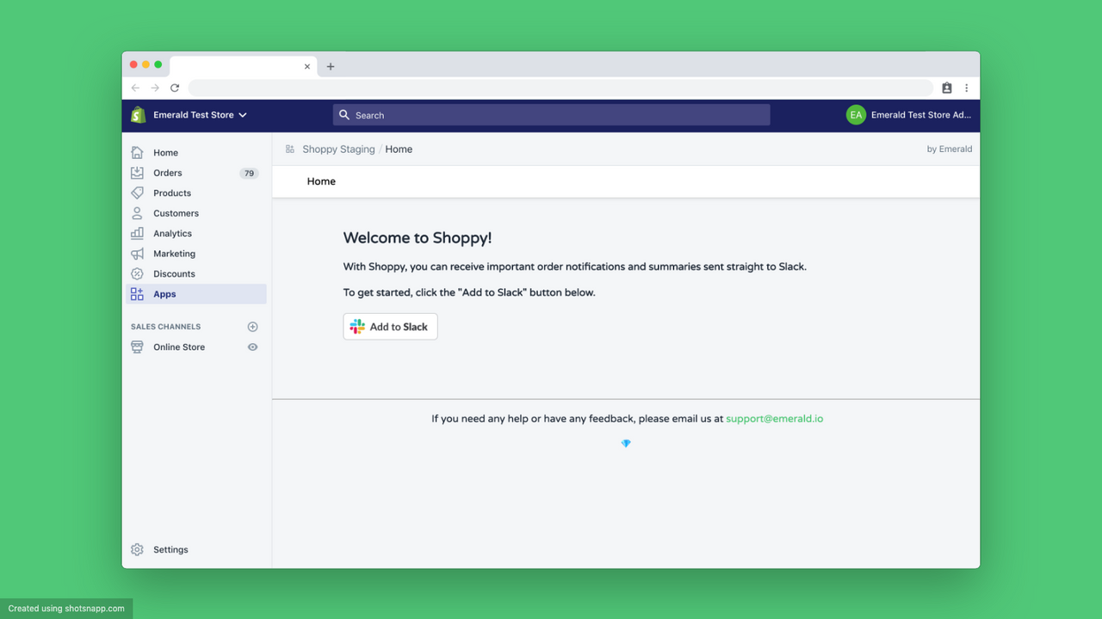Click the by Emerald label
1102x619 pixels.
pyautogui.click(x=950, y=149)
